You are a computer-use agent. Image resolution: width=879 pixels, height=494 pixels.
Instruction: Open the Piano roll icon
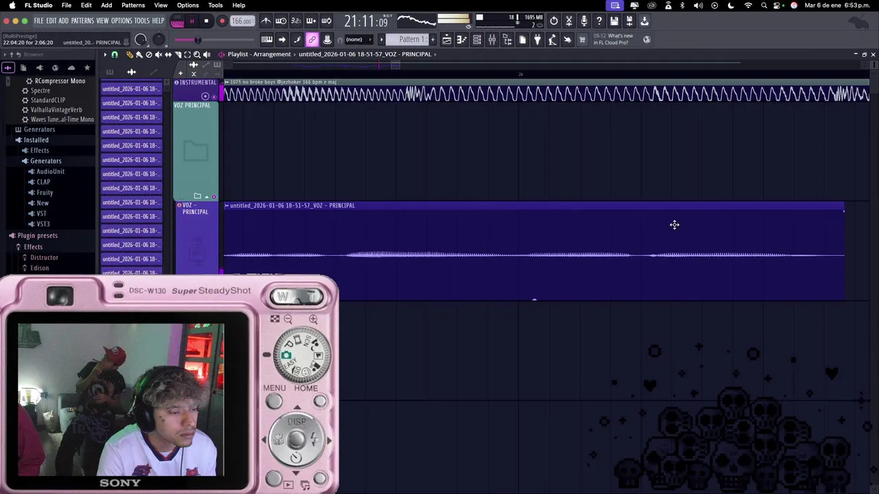(461, 39)
